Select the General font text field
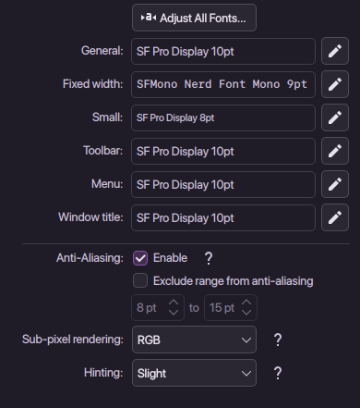Viewport: 360px width, 408px height. 223,51
